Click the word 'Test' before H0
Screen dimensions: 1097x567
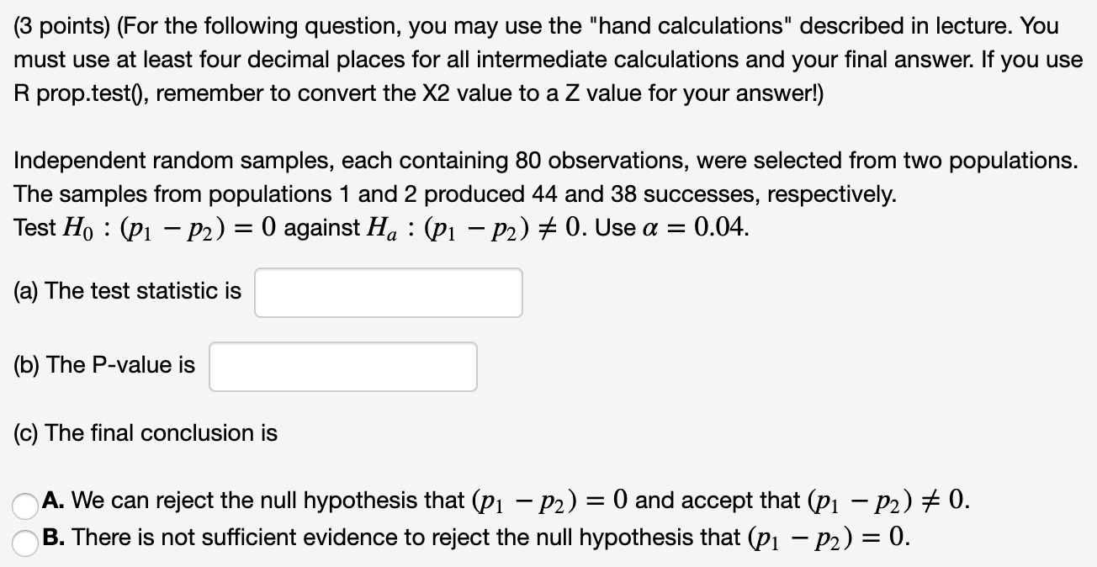(x=35, y=228)
